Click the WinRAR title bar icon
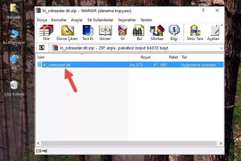 pyautogui.click(x=38, y=10)
